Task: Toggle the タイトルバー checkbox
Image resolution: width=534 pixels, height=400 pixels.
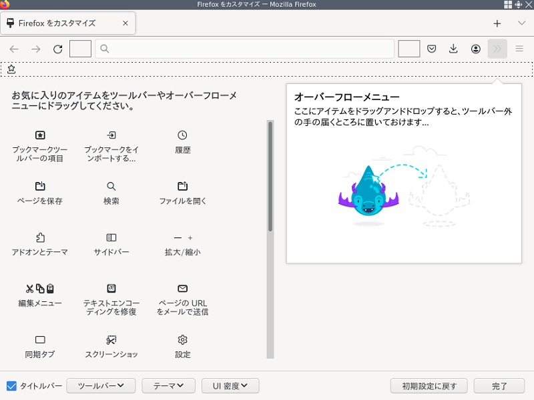Action: point(11,386)
